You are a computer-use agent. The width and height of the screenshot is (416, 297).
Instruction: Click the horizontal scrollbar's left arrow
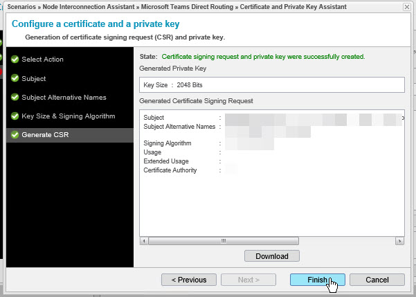(143, 241)
